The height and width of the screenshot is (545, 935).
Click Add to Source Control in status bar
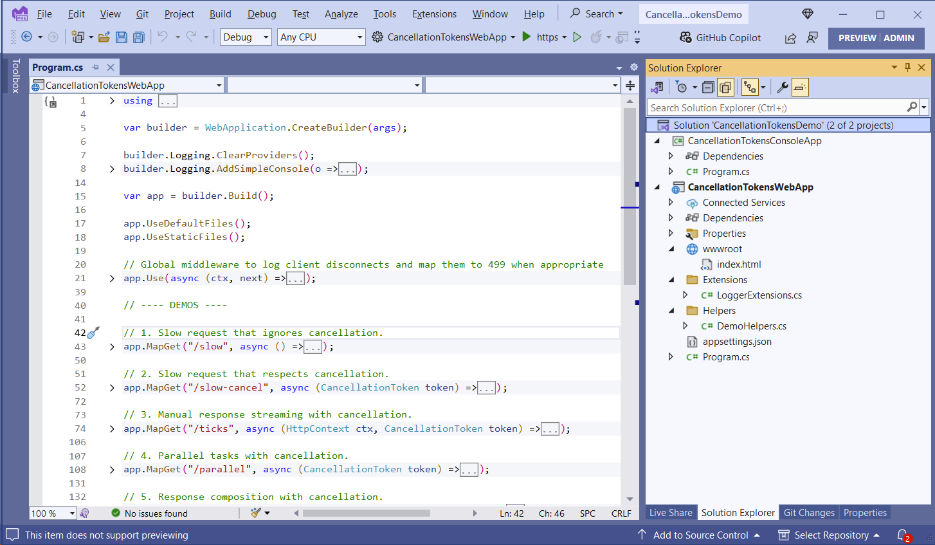point(701,535)
